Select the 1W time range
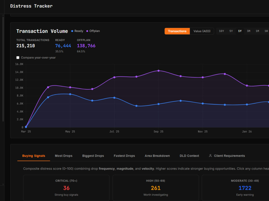The image size is (269, 201). [x=266, y=31]
